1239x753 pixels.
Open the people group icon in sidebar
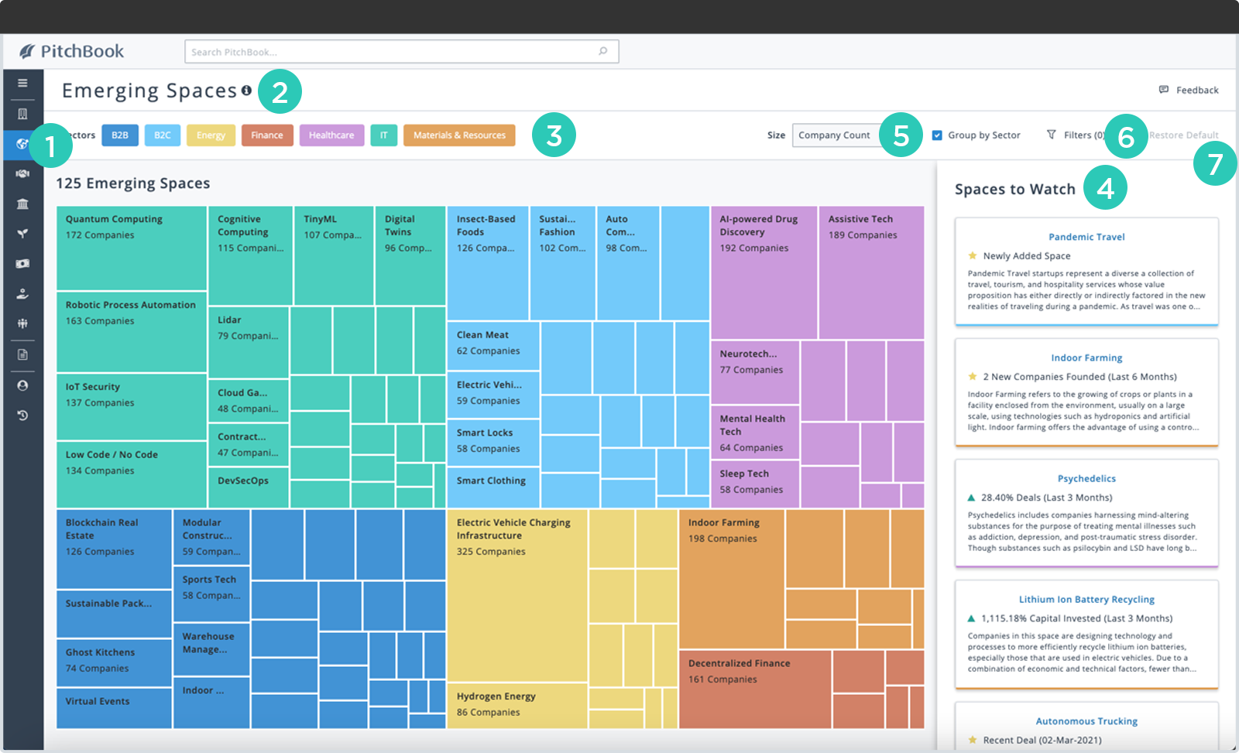[22, 323]
